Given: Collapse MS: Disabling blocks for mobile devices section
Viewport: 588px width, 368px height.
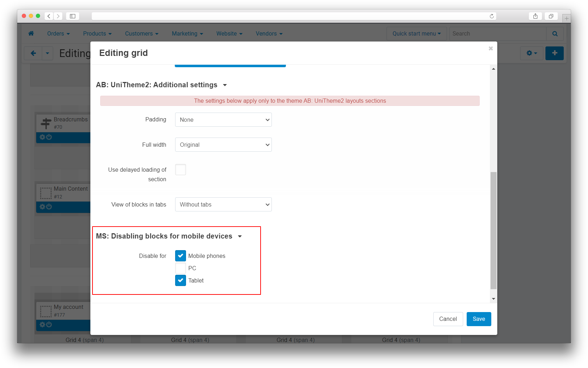Looking at the screenshot, I should 169,236.
